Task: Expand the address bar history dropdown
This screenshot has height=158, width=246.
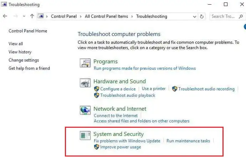Action: coord(195,16)
